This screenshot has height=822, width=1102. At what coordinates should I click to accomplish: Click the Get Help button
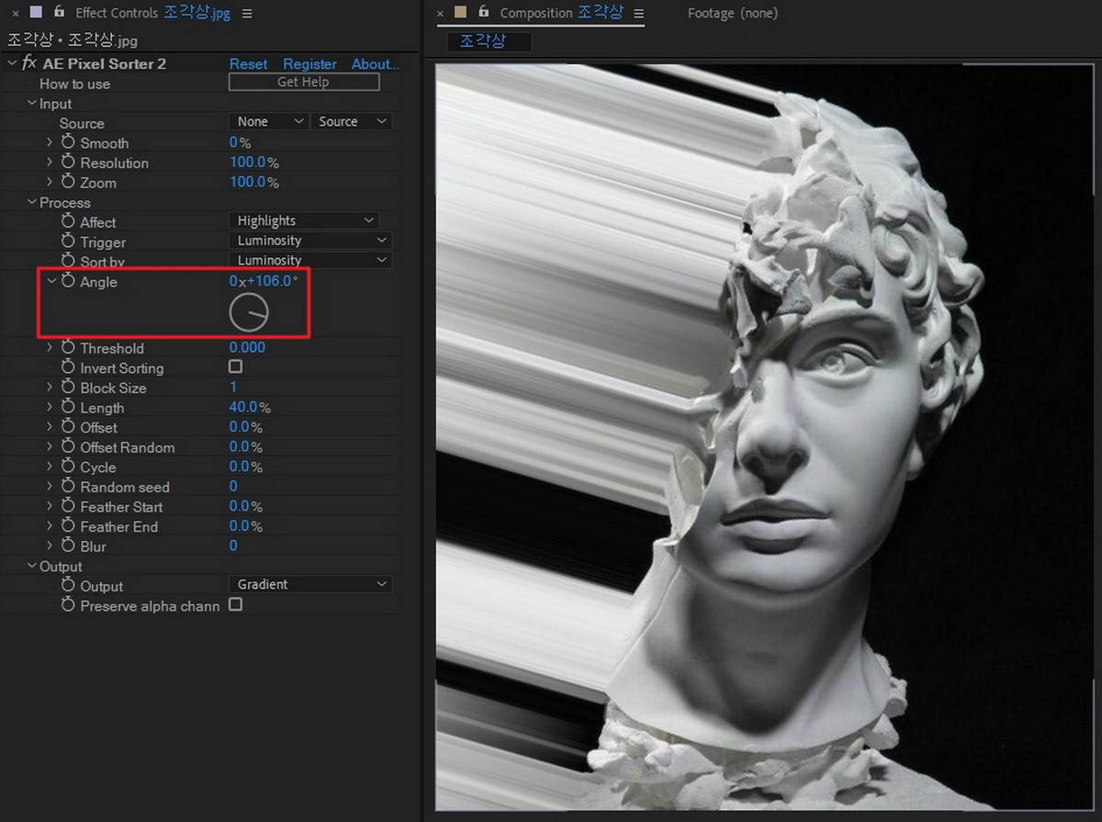(x=303, y=82)
